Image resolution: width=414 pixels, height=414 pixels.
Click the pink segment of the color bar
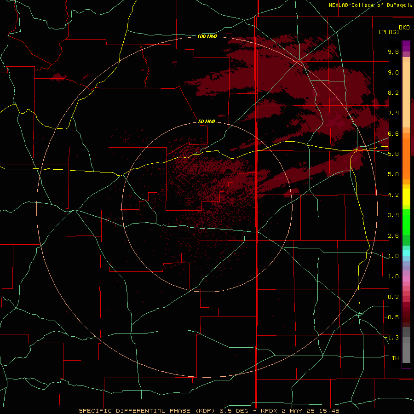(x=406, y=279)
